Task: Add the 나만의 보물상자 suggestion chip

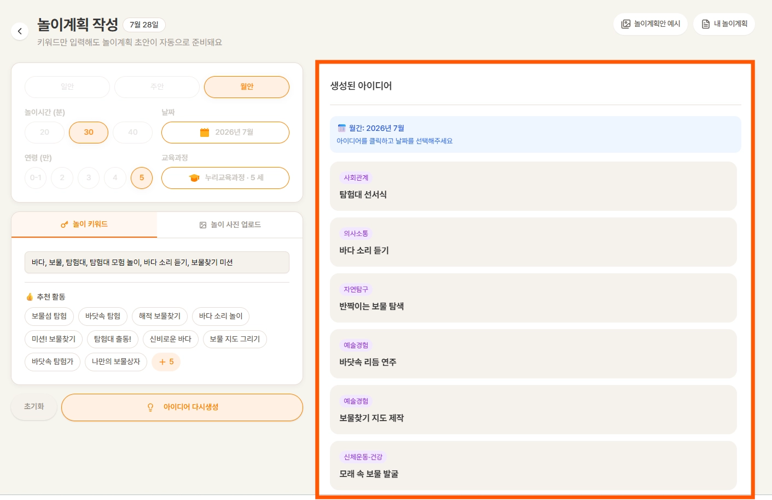Action: (116, 362)
